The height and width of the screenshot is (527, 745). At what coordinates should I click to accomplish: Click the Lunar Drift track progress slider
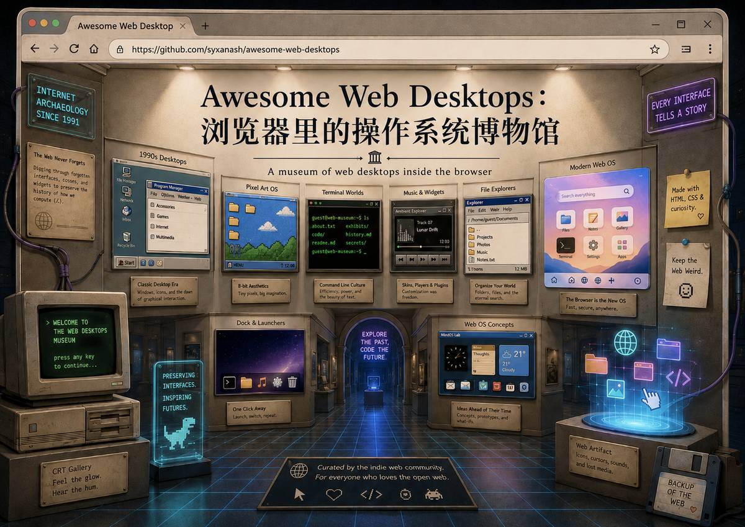(423, 247)
